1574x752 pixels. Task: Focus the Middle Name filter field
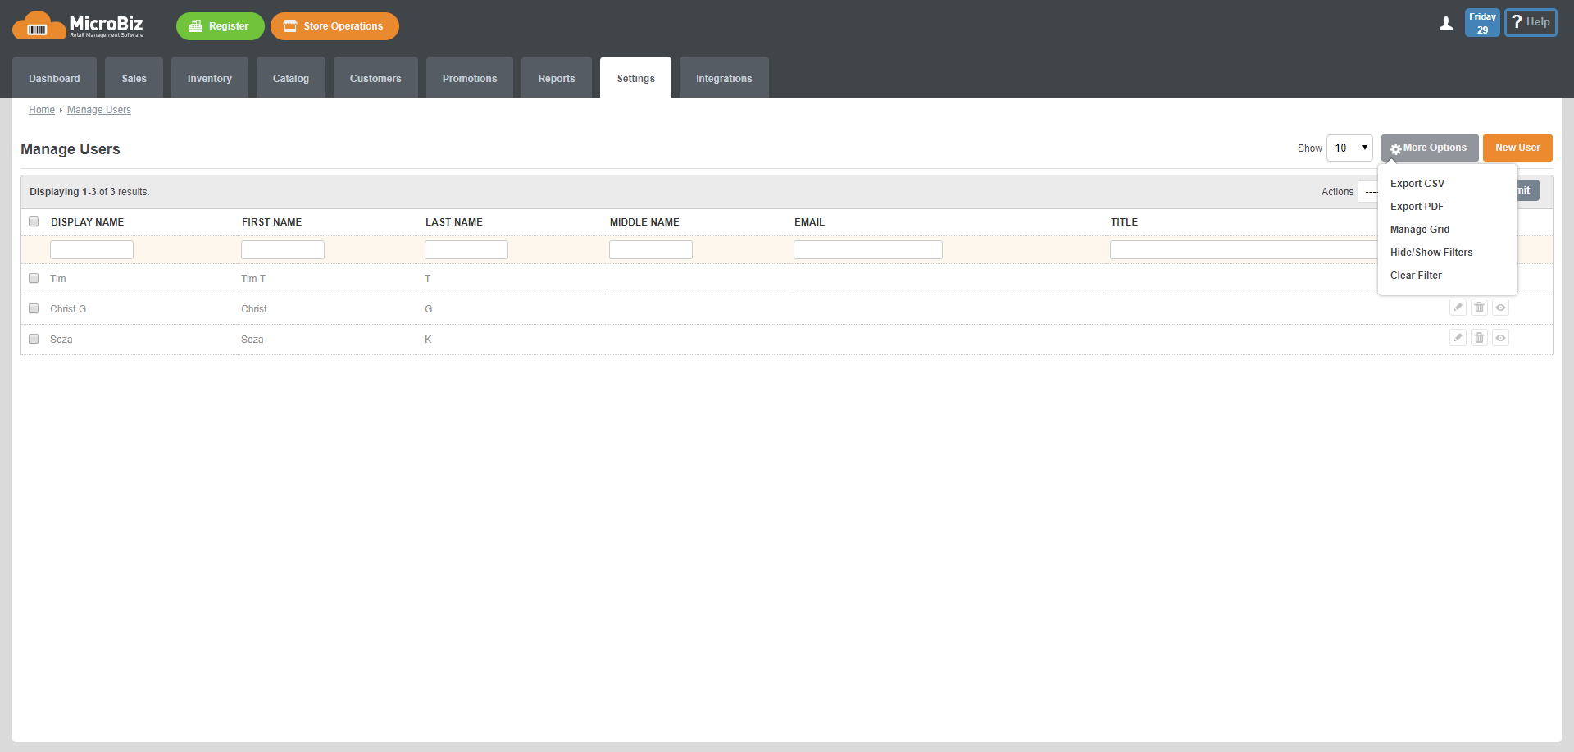point(651,249)
